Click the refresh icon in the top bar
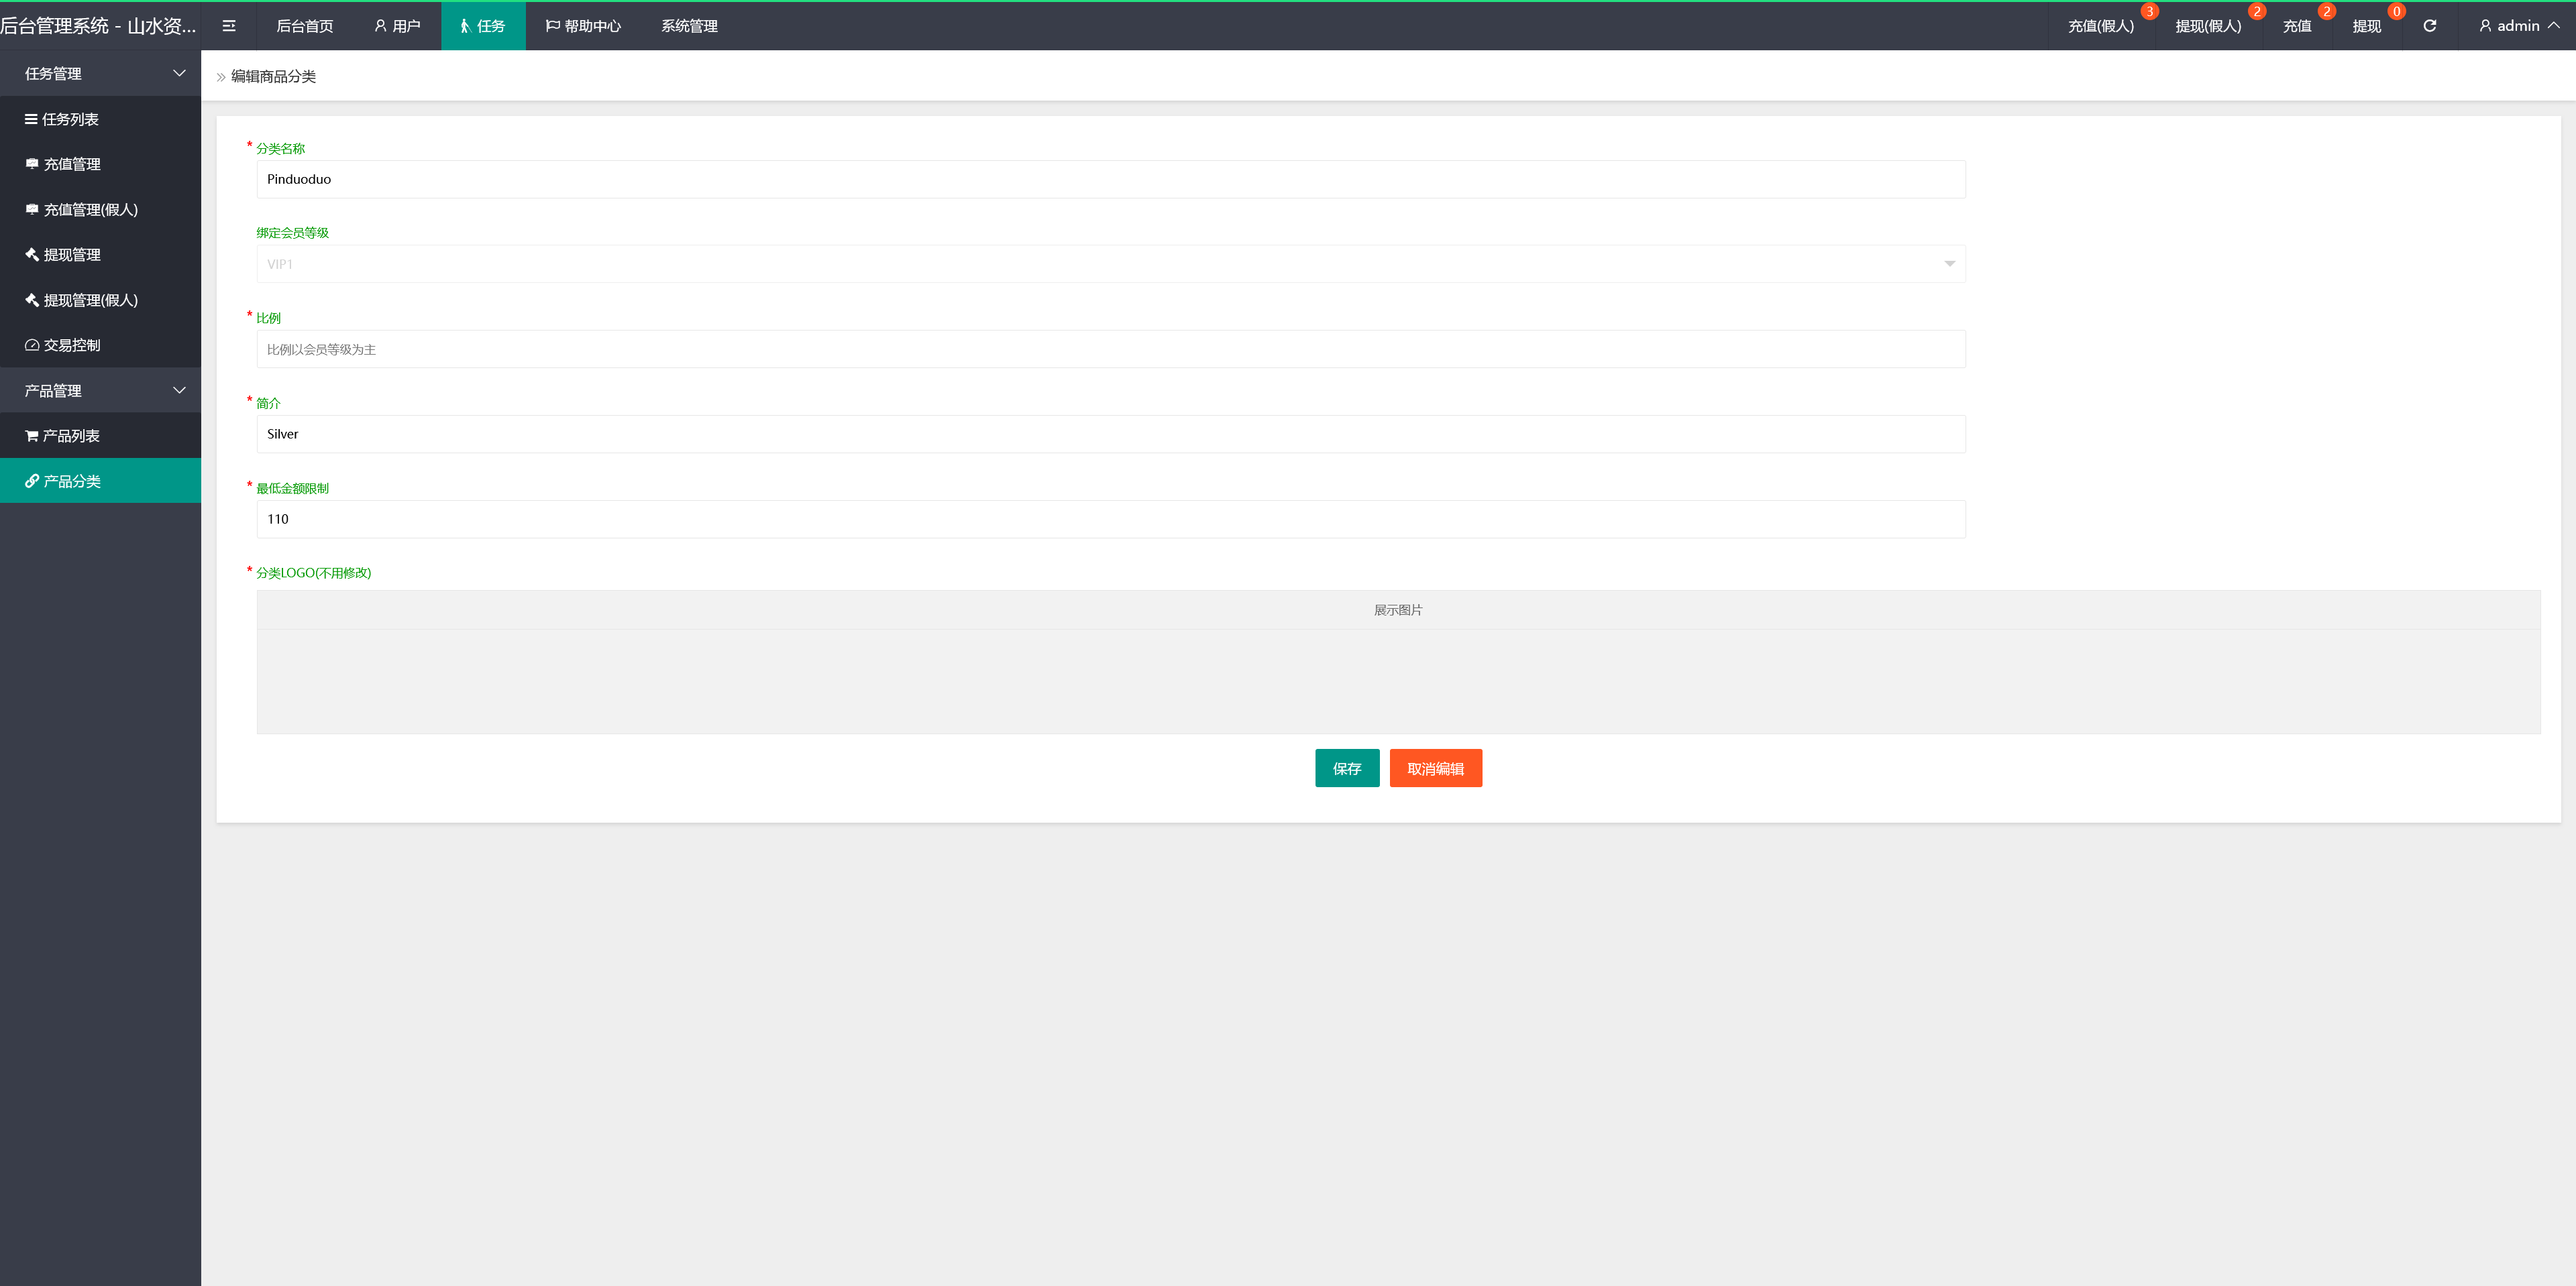This screenshot has height=1286, width=2576. (x=2429, y=26)
